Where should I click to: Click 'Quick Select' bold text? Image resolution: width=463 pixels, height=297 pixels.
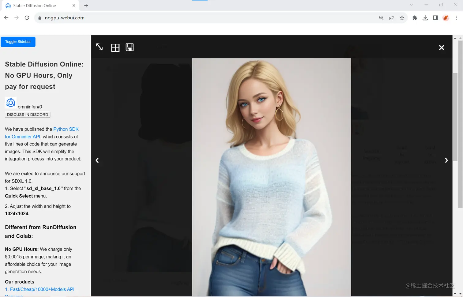pos(19,196)
